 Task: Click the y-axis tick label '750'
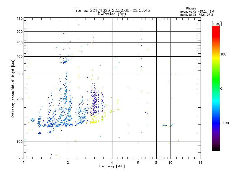click(x=19, y=19)
